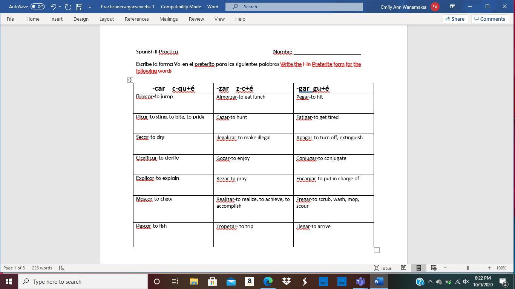515x289 pixels.
Task: Click the Windows taskbar search field
Action: point(83,281)
